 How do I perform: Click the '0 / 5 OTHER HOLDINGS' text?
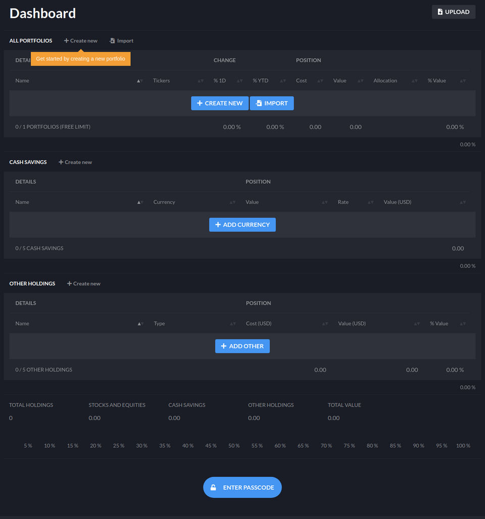coord(43,370)
